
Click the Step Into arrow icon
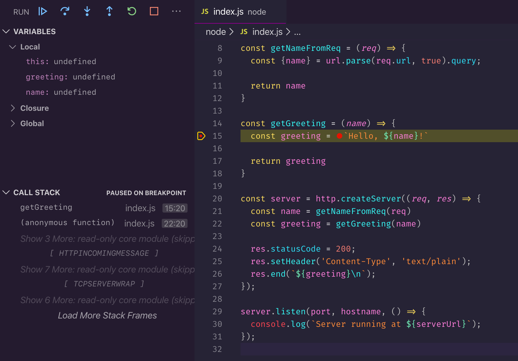click(x=87, y=11)
